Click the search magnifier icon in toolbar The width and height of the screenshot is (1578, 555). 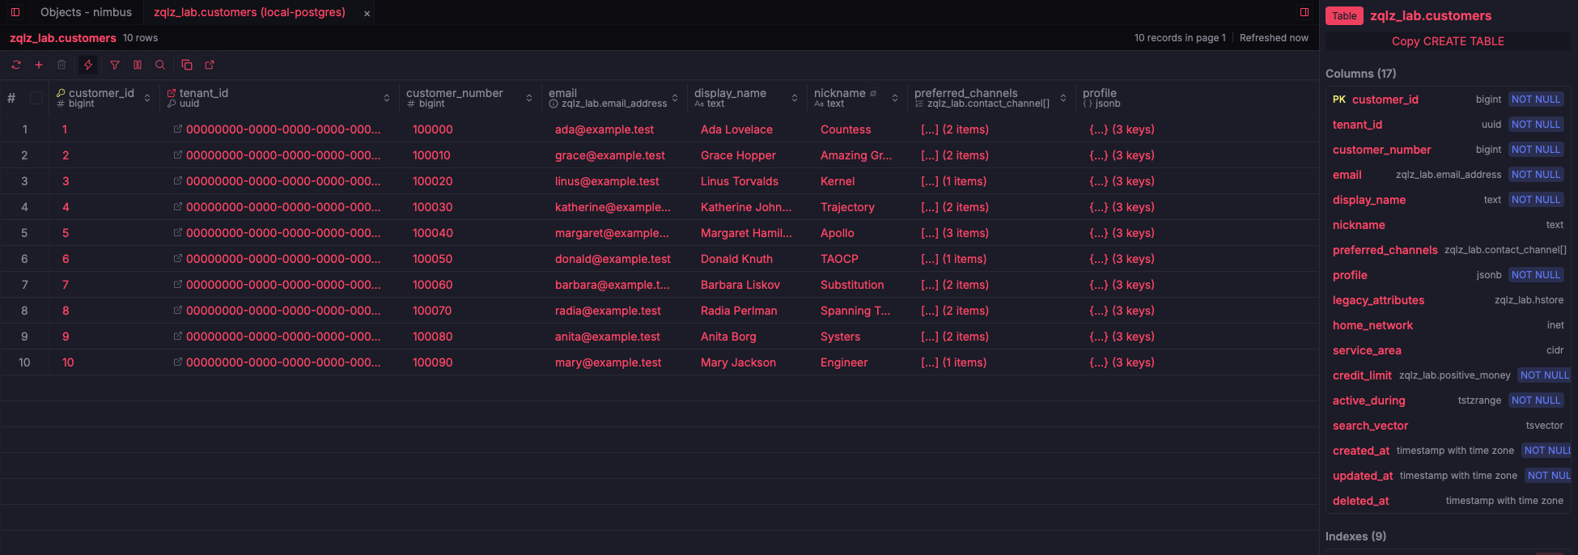pos(160,65)
